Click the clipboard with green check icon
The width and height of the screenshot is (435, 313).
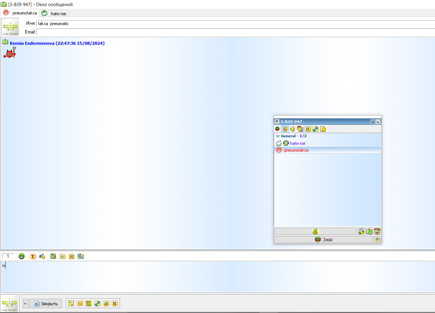click(369, 231)
